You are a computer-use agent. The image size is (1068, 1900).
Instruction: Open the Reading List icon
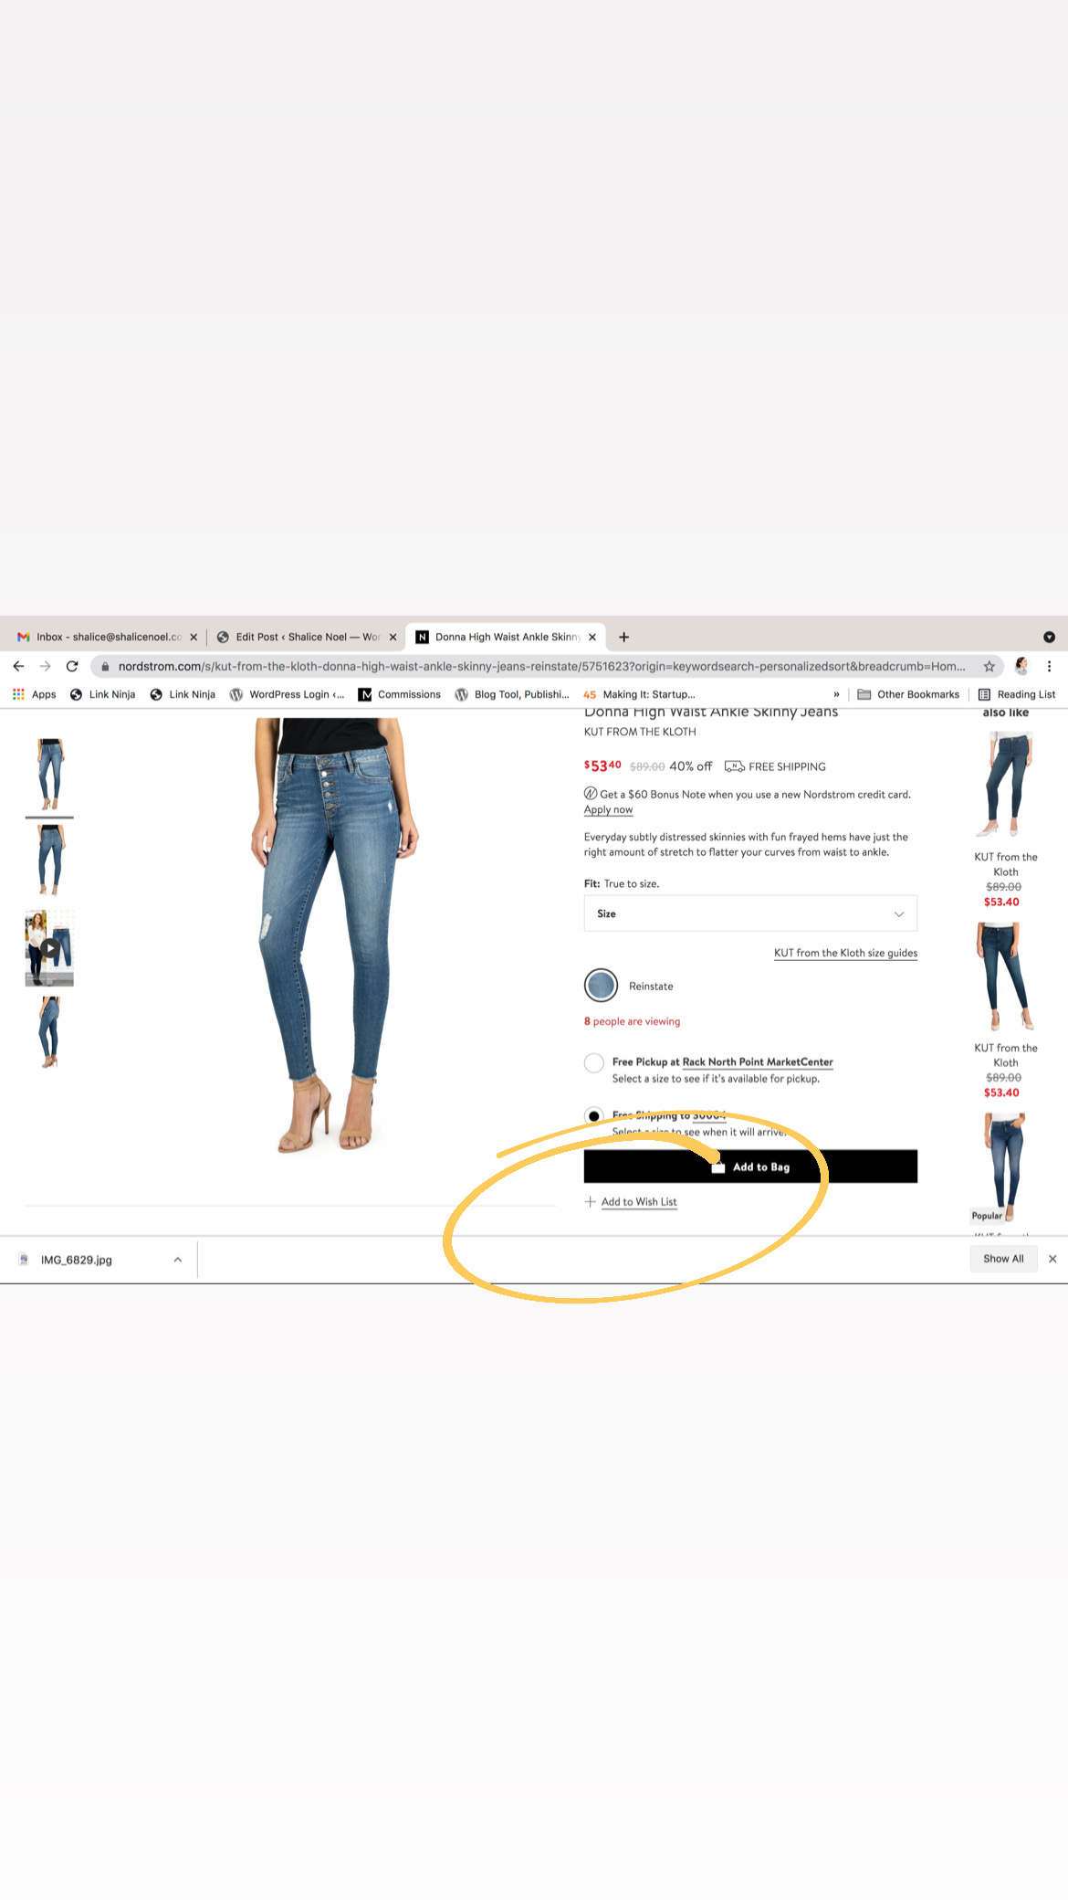point(1017,695)
